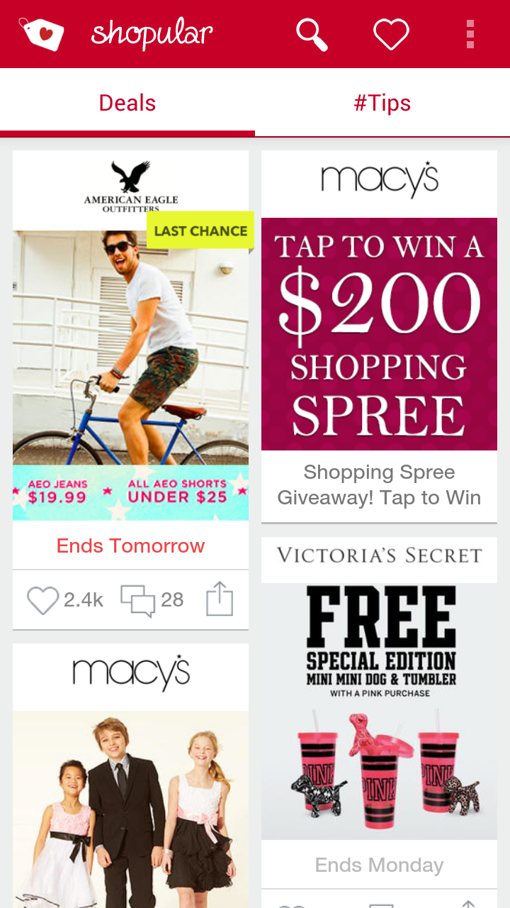
Task: Open Shopping Spree Giveaway Tap to Win link
Action: pos(379,485)
